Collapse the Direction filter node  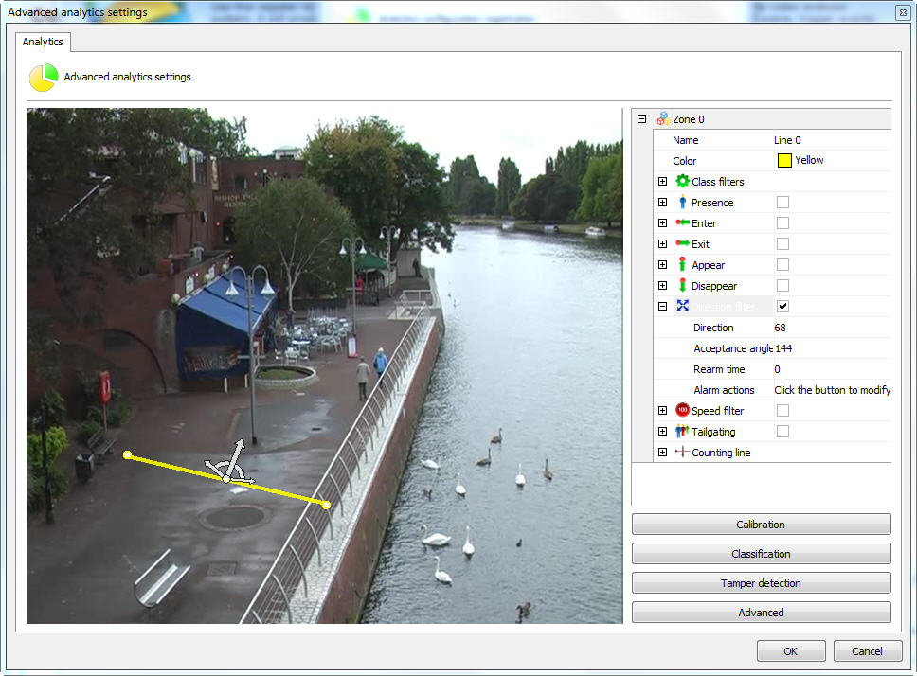coord(662,306)
